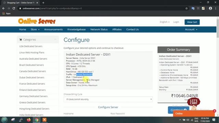
Task: Switch to Chrome in the taskbar
Action: coord(37,120)
